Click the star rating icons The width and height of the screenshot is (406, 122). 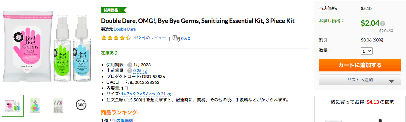click(x=116, y=38)
